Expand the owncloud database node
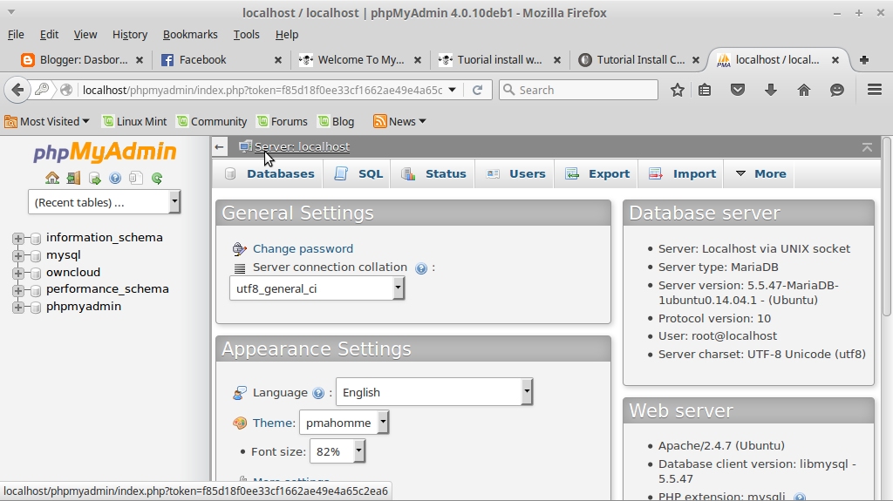 point(18,273)
